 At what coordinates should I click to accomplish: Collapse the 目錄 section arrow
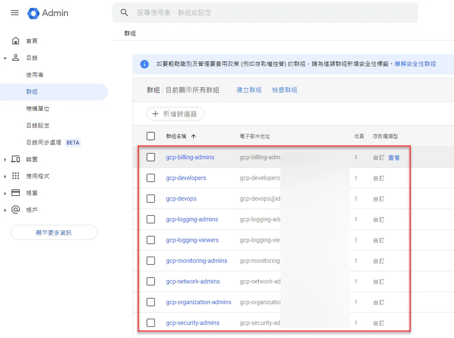click(5, 58)
